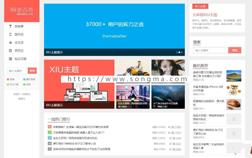Focus the left sidebar keyword input

(17, 71)
